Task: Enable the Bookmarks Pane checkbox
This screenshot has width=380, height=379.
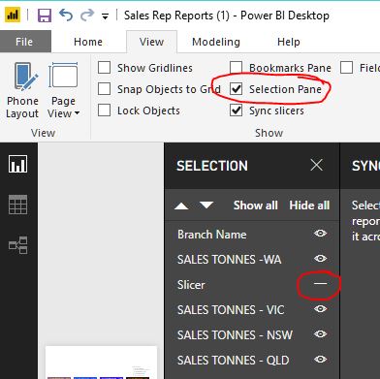Action: pyautogui.click(x=237, y=68)
